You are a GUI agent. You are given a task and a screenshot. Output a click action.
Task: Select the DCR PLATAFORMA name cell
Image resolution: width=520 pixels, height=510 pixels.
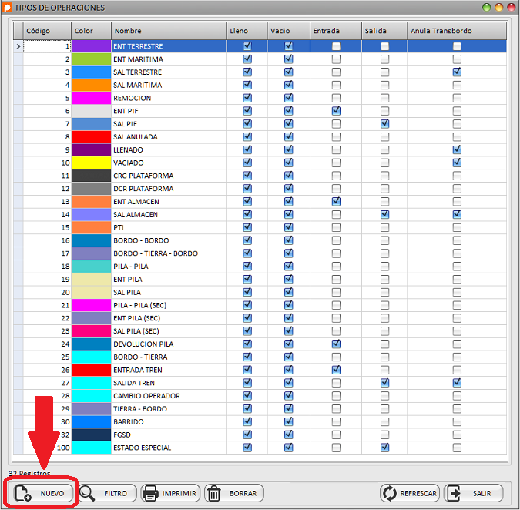(x=169, y=189)
